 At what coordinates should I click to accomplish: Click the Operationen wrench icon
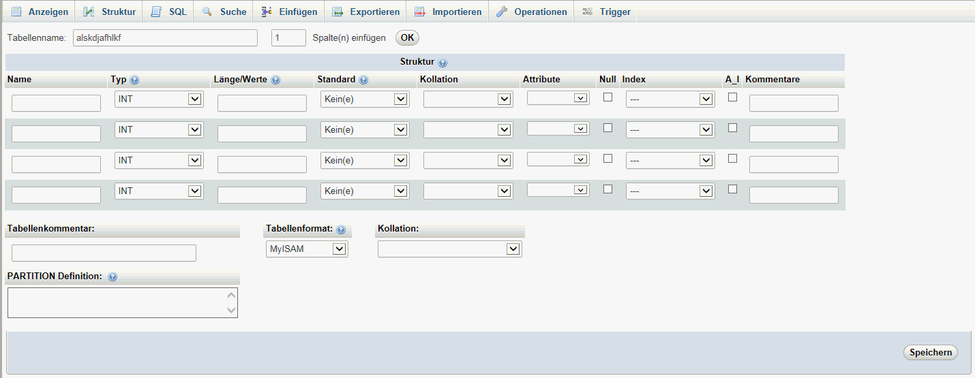(502, 12)
